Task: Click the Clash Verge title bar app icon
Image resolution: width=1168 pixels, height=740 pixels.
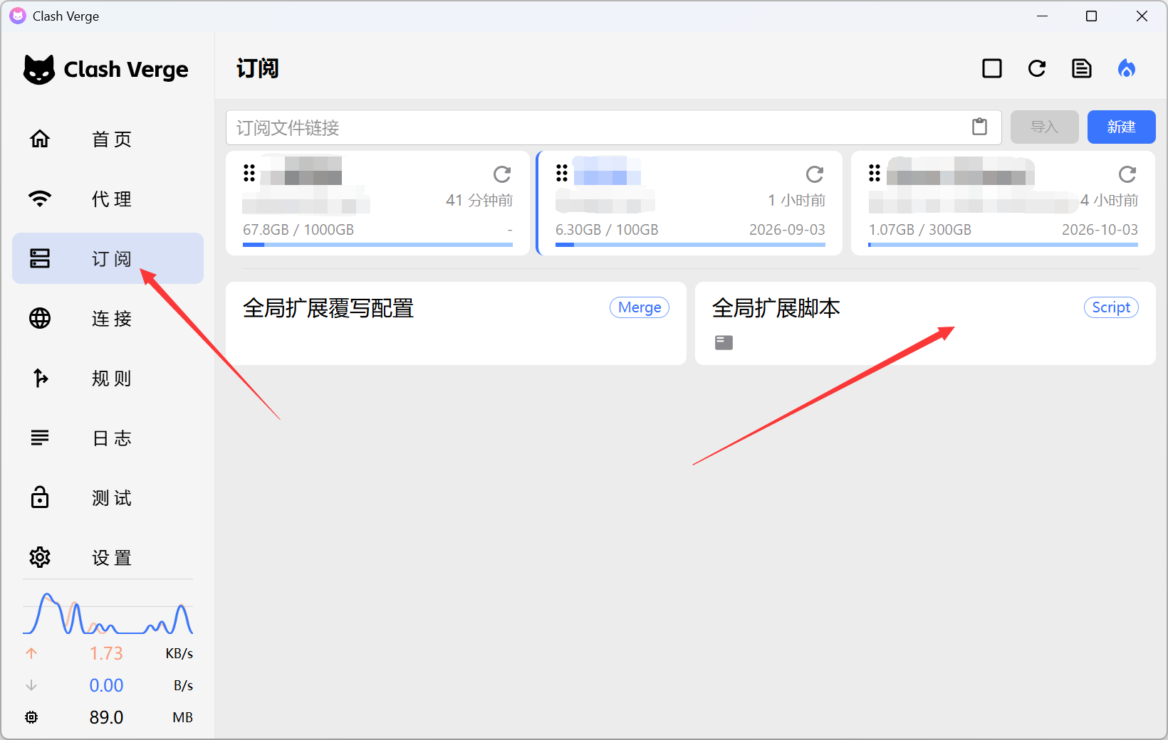Action: tap(18, 16)
